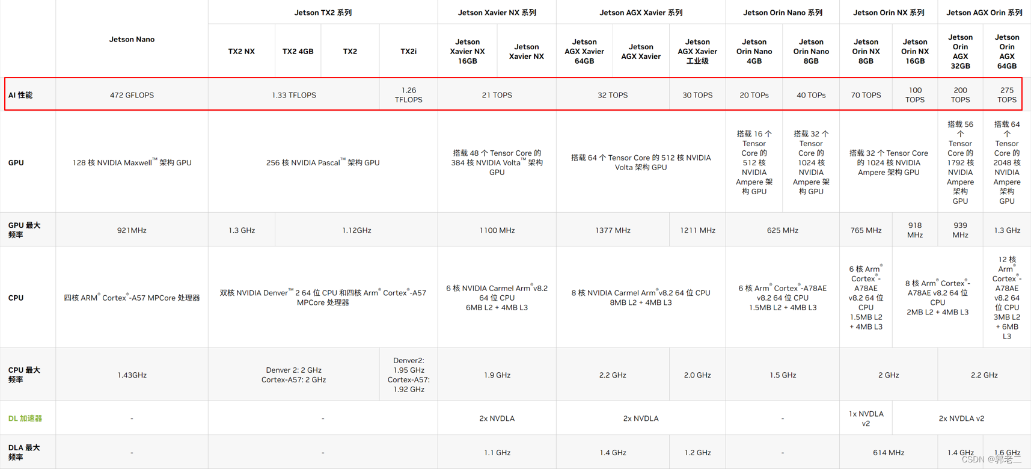
Task: Click the "939 MHz" cell
Action: tap(961, 230)
